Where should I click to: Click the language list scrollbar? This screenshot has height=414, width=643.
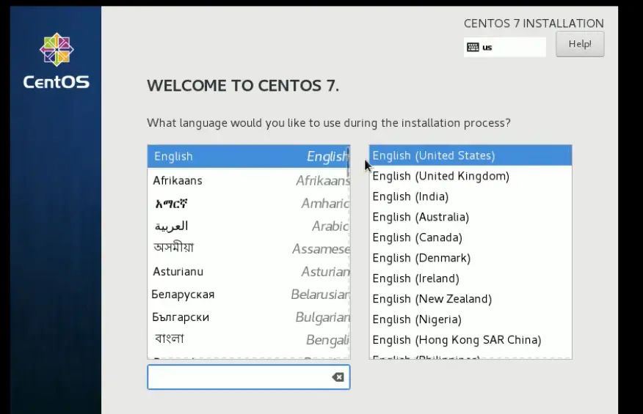tap(348, 163)
